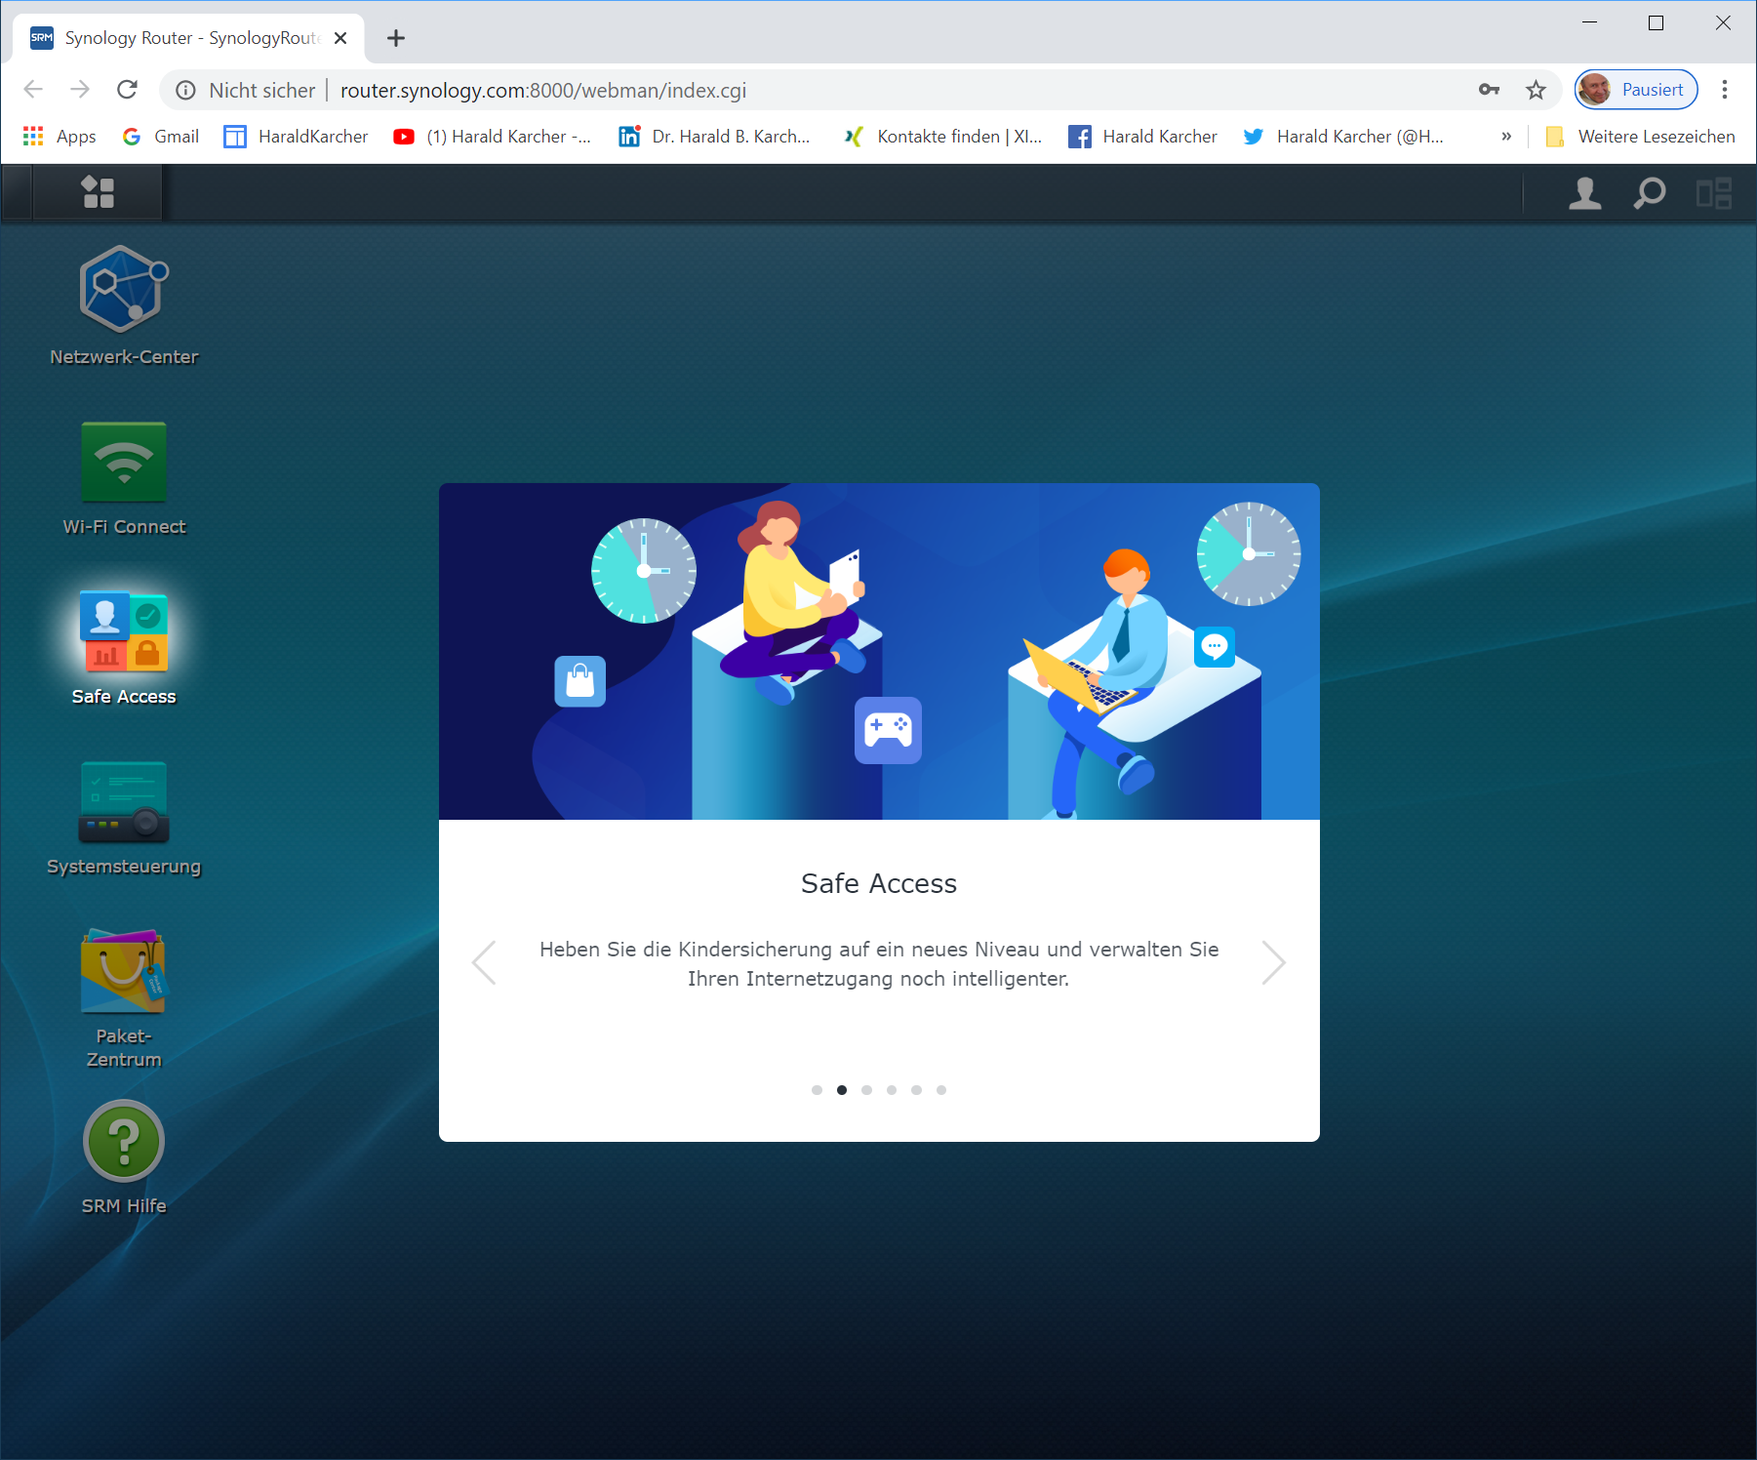Open the Chrome three-dot menu
This screenshot has height=1460, width=1757.
(x=1725, y=90)
